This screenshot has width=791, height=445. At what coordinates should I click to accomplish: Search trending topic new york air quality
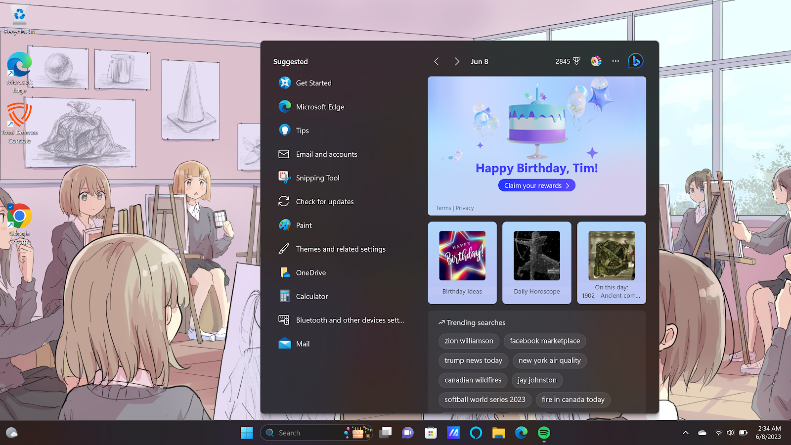tap(550, 360)
